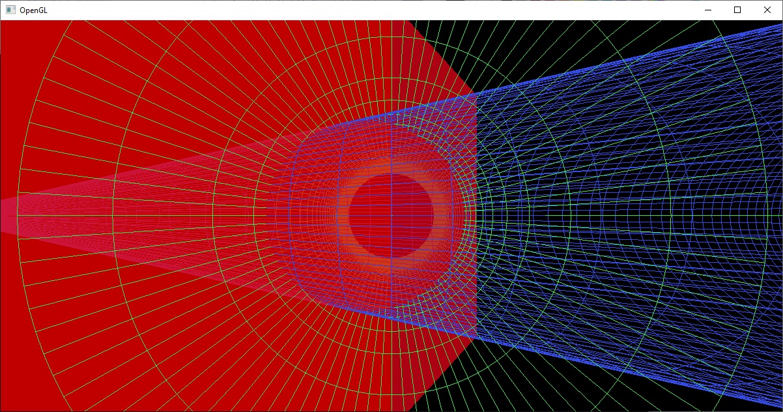The height and width of the screenshot is (412, 783).
Task: Click the OpenGL title text
Action: [33, 10]
